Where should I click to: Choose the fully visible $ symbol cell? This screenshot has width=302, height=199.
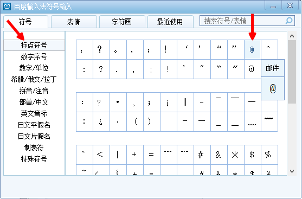pos(252,155)
